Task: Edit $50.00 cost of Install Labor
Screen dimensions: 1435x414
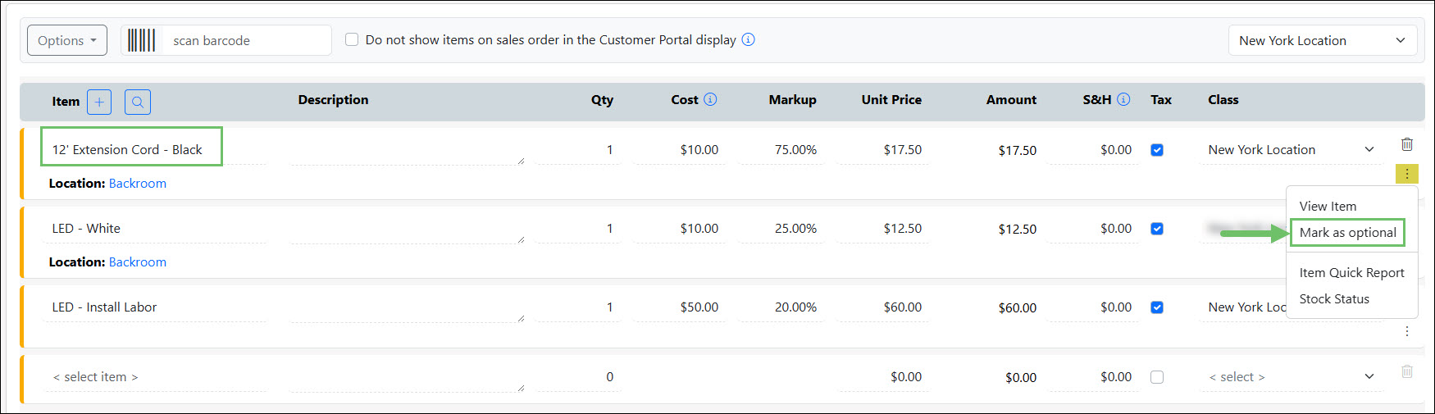Action: pyautogui.click(x=680, y=307)
